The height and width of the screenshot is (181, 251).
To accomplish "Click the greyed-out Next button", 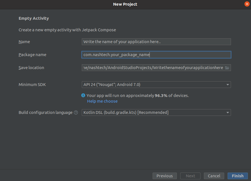I will (190, 176).
